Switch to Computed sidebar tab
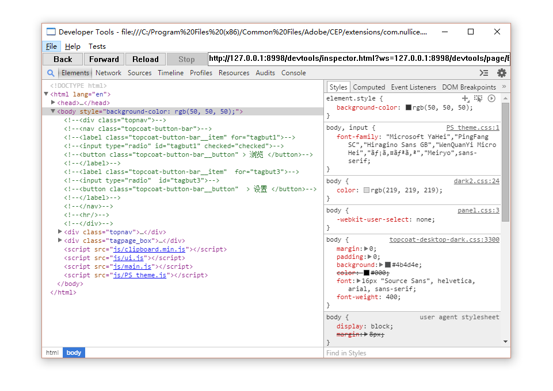The width and height of the screenshot is (553, 391). click(369, 87)
